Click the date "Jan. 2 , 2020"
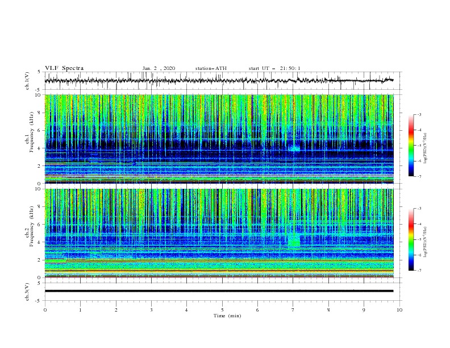The width and height of the screenshot is (450, 348). [159, 68]
